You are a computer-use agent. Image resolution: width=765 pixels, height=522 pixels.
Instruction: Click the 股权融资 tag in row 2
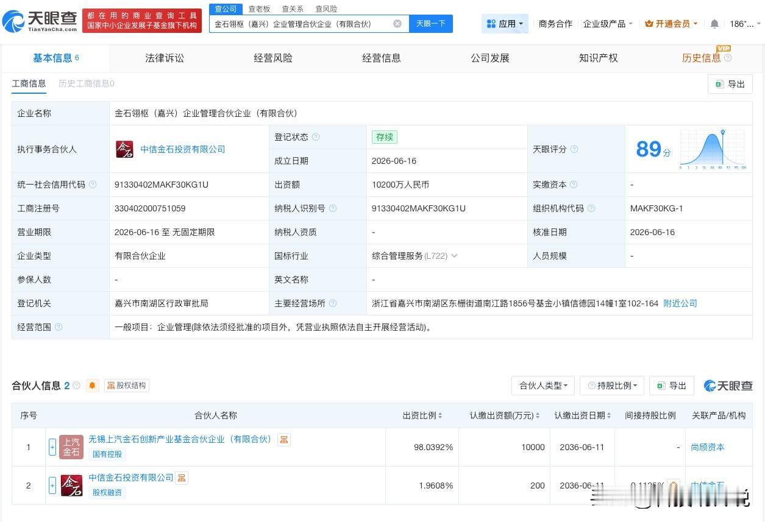pyautogui.click(x=107, y=493)
